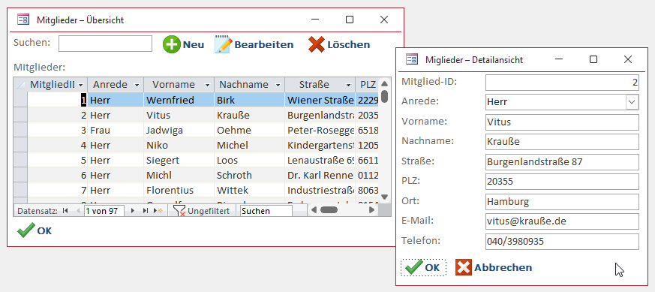Click the Ungefiltert filter indicator
This screenshot has height=292, width=655.
(202, 211)
